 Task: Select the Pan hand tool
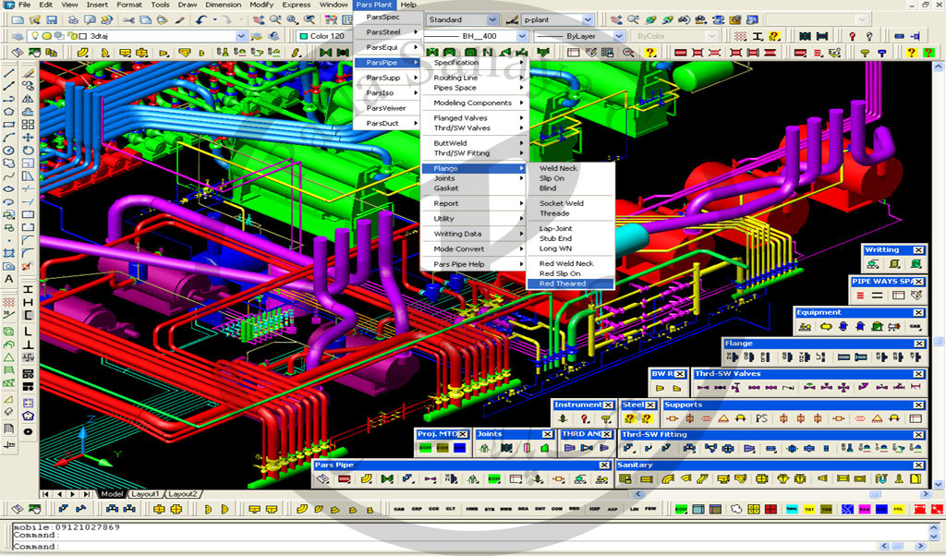pos(259,20)
